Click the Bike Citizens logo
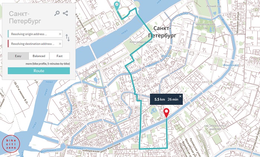 (11, 144)
